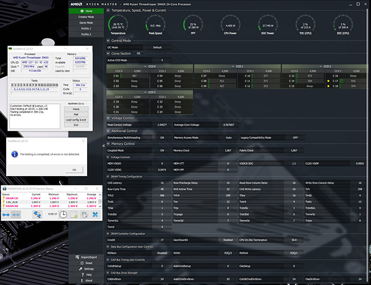Open Memory Access Mode Auto setting
The width and height of the screenshot is (371, 285).
pos(228,138)
